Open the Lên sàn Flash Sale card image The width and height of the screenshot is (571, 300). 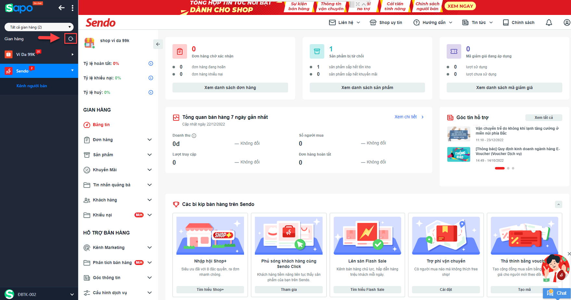tap(367, 236)
